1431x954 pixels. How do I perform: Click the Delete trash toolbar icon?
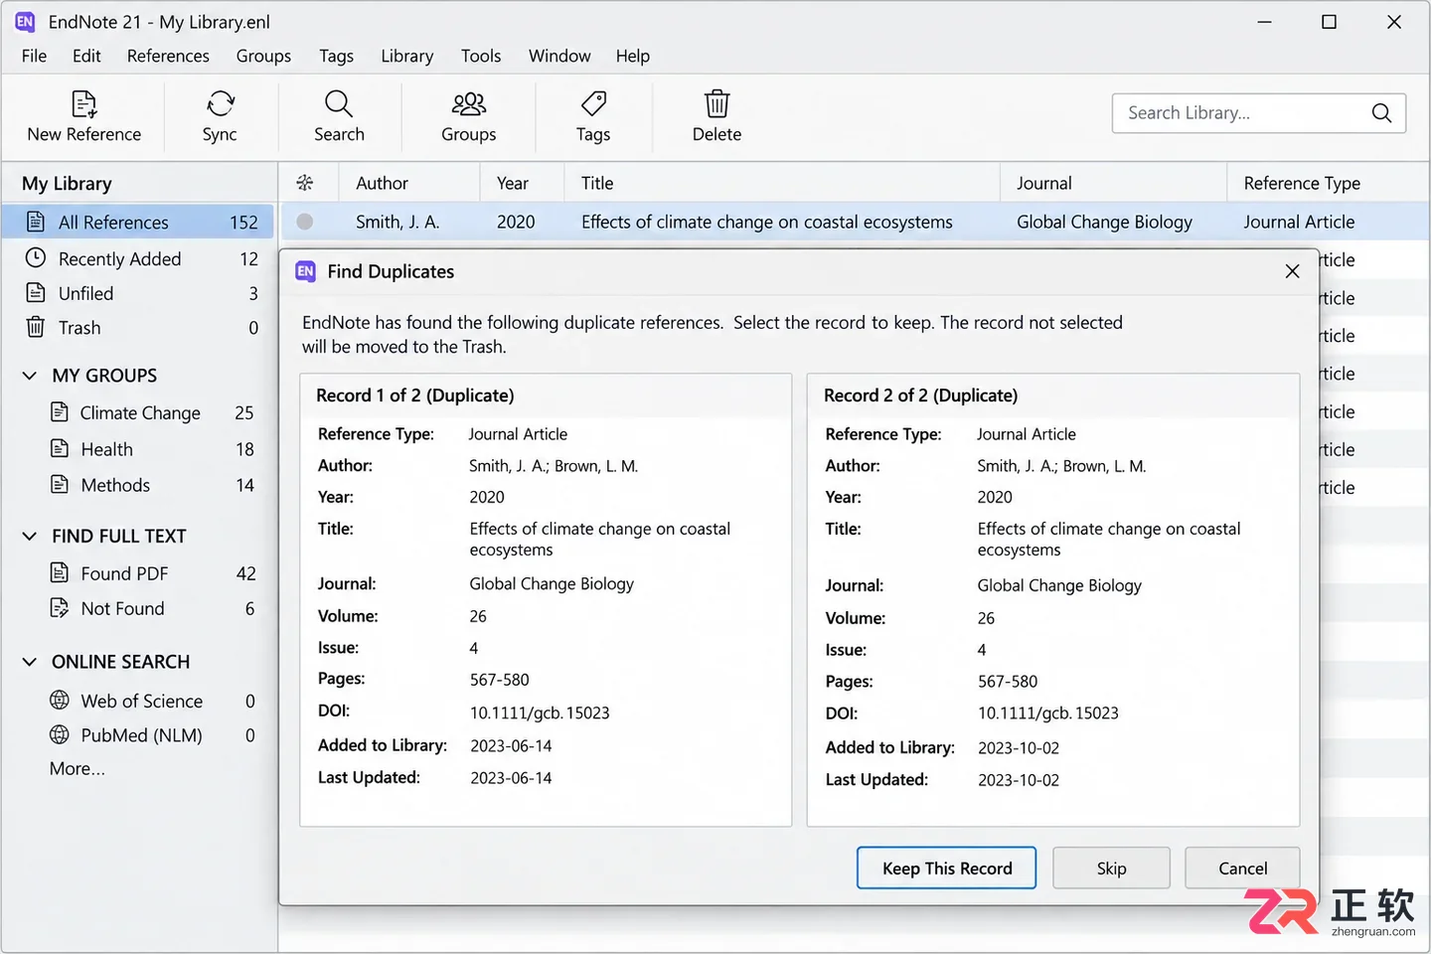[x=716, y=103]
